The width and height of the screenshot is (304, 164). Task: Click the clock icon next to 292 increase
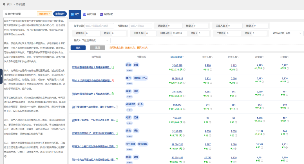click(237, 83)
